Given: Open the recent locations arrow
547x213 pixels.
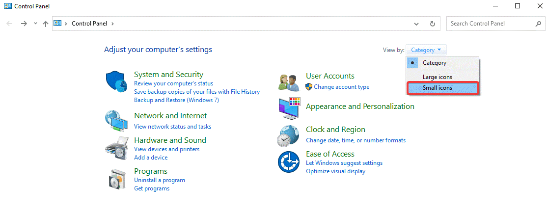Looking at the screenshot, I should pos(35,24).
